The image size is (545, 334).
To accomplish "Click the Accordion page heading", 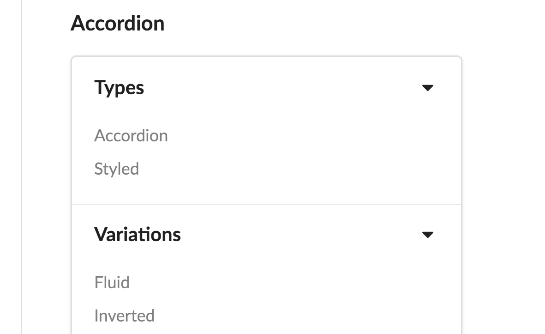I will (x=118, y=23).
